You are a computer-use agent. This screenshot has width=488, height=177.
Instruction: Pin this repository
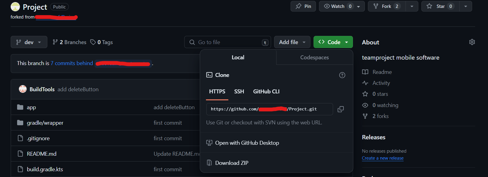303,6
